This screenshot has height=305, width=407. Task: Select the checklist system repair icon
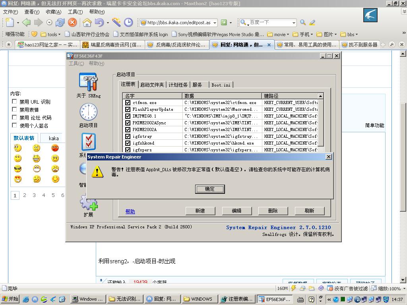89,142
